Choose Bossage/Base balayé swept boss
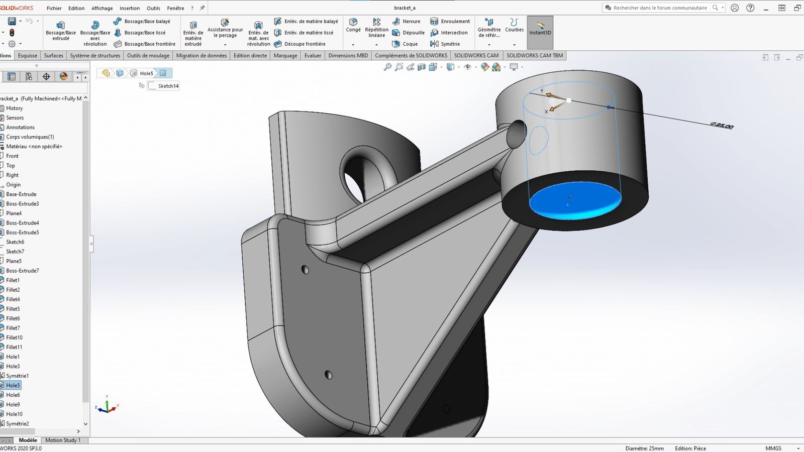Screen dimensions: 804x452 point(142,22)
